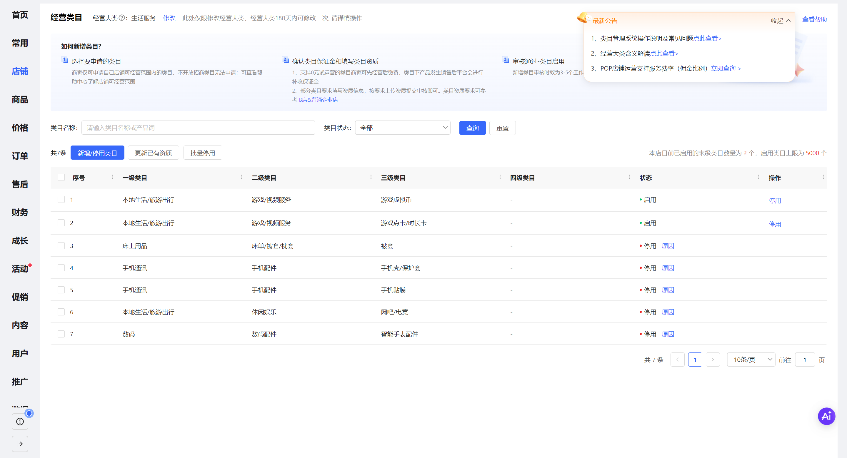
Task: Go to previous page arrow
Action: (x=677, y=360)
